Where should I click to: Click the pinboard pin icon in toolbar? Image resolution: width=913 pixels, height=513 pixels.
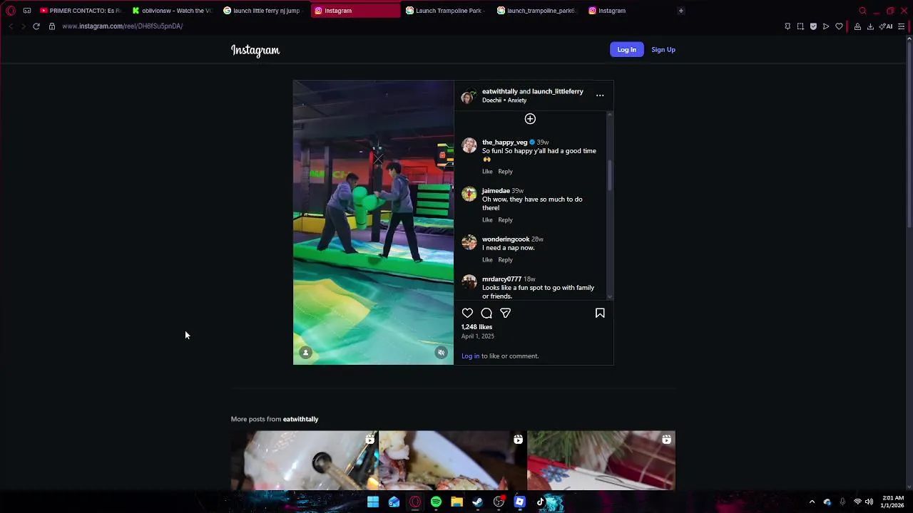[787, 26]
